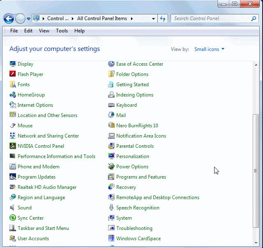Click the refresh button beside address bar
Viewport: 263px width, 248px height.
pos(163,18)
